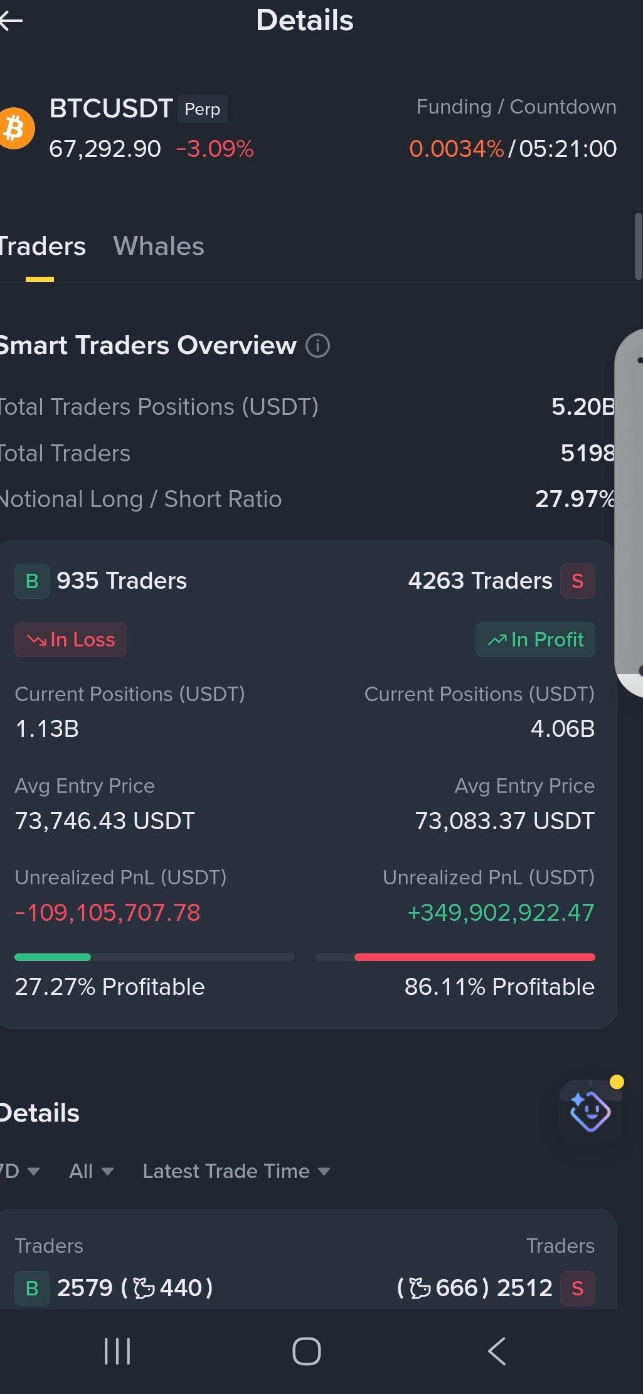Tap Android recent apps navigation button
Viewport: 643px width, 1394px height.
pyautogui.click(x=117, y=1351)
